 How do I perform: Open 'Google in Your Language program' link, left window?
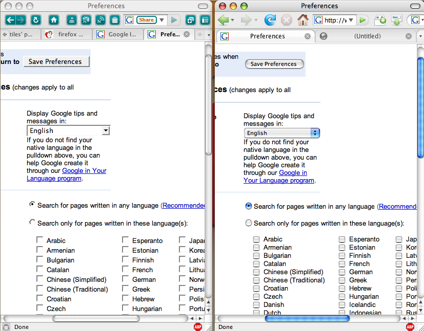click(67, 174)
